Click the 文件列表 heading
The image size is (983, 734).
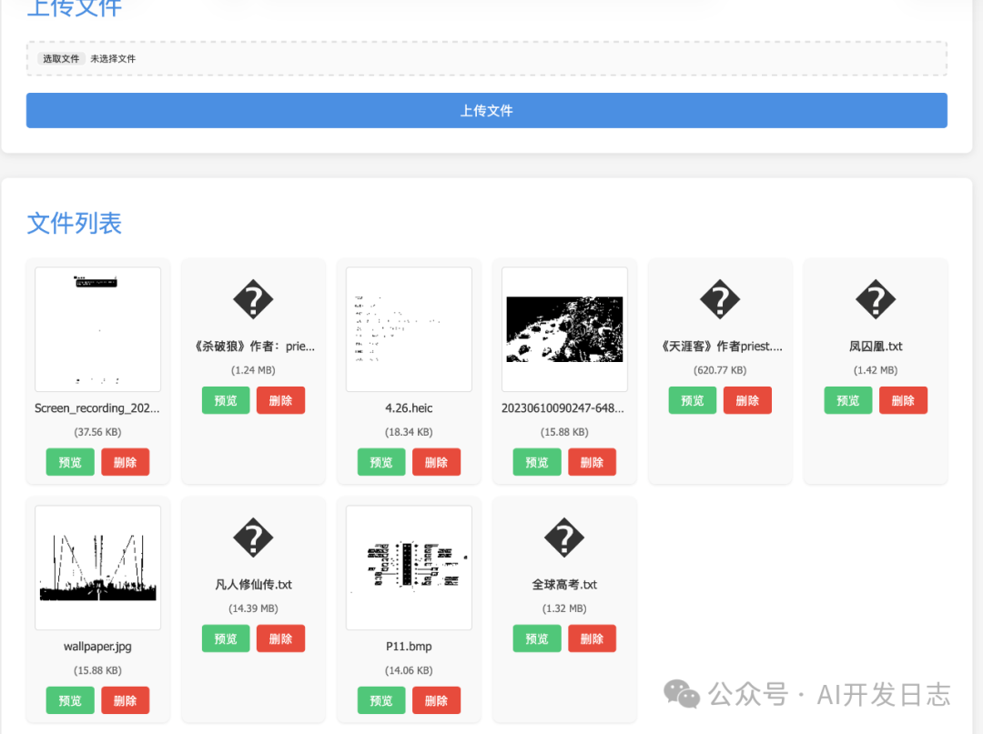click(74, 223)
